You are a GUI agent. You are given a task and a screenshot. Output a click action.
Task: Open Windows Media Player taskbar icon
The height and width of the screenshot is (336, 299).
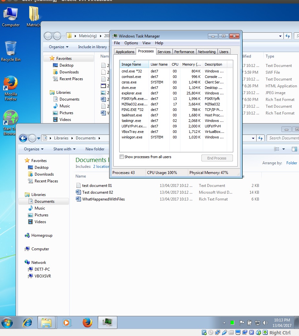pos(67,322)
